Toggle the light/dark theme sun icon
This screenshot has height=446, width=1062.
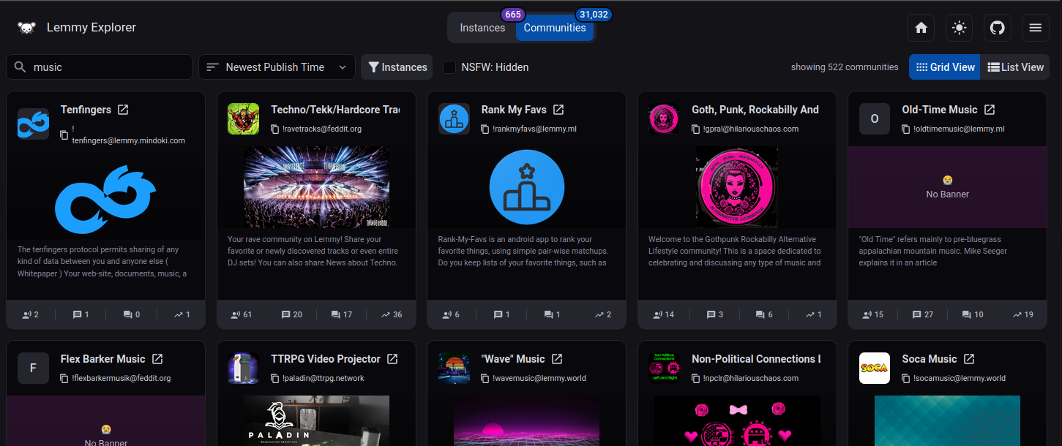(x=959, y=28)
